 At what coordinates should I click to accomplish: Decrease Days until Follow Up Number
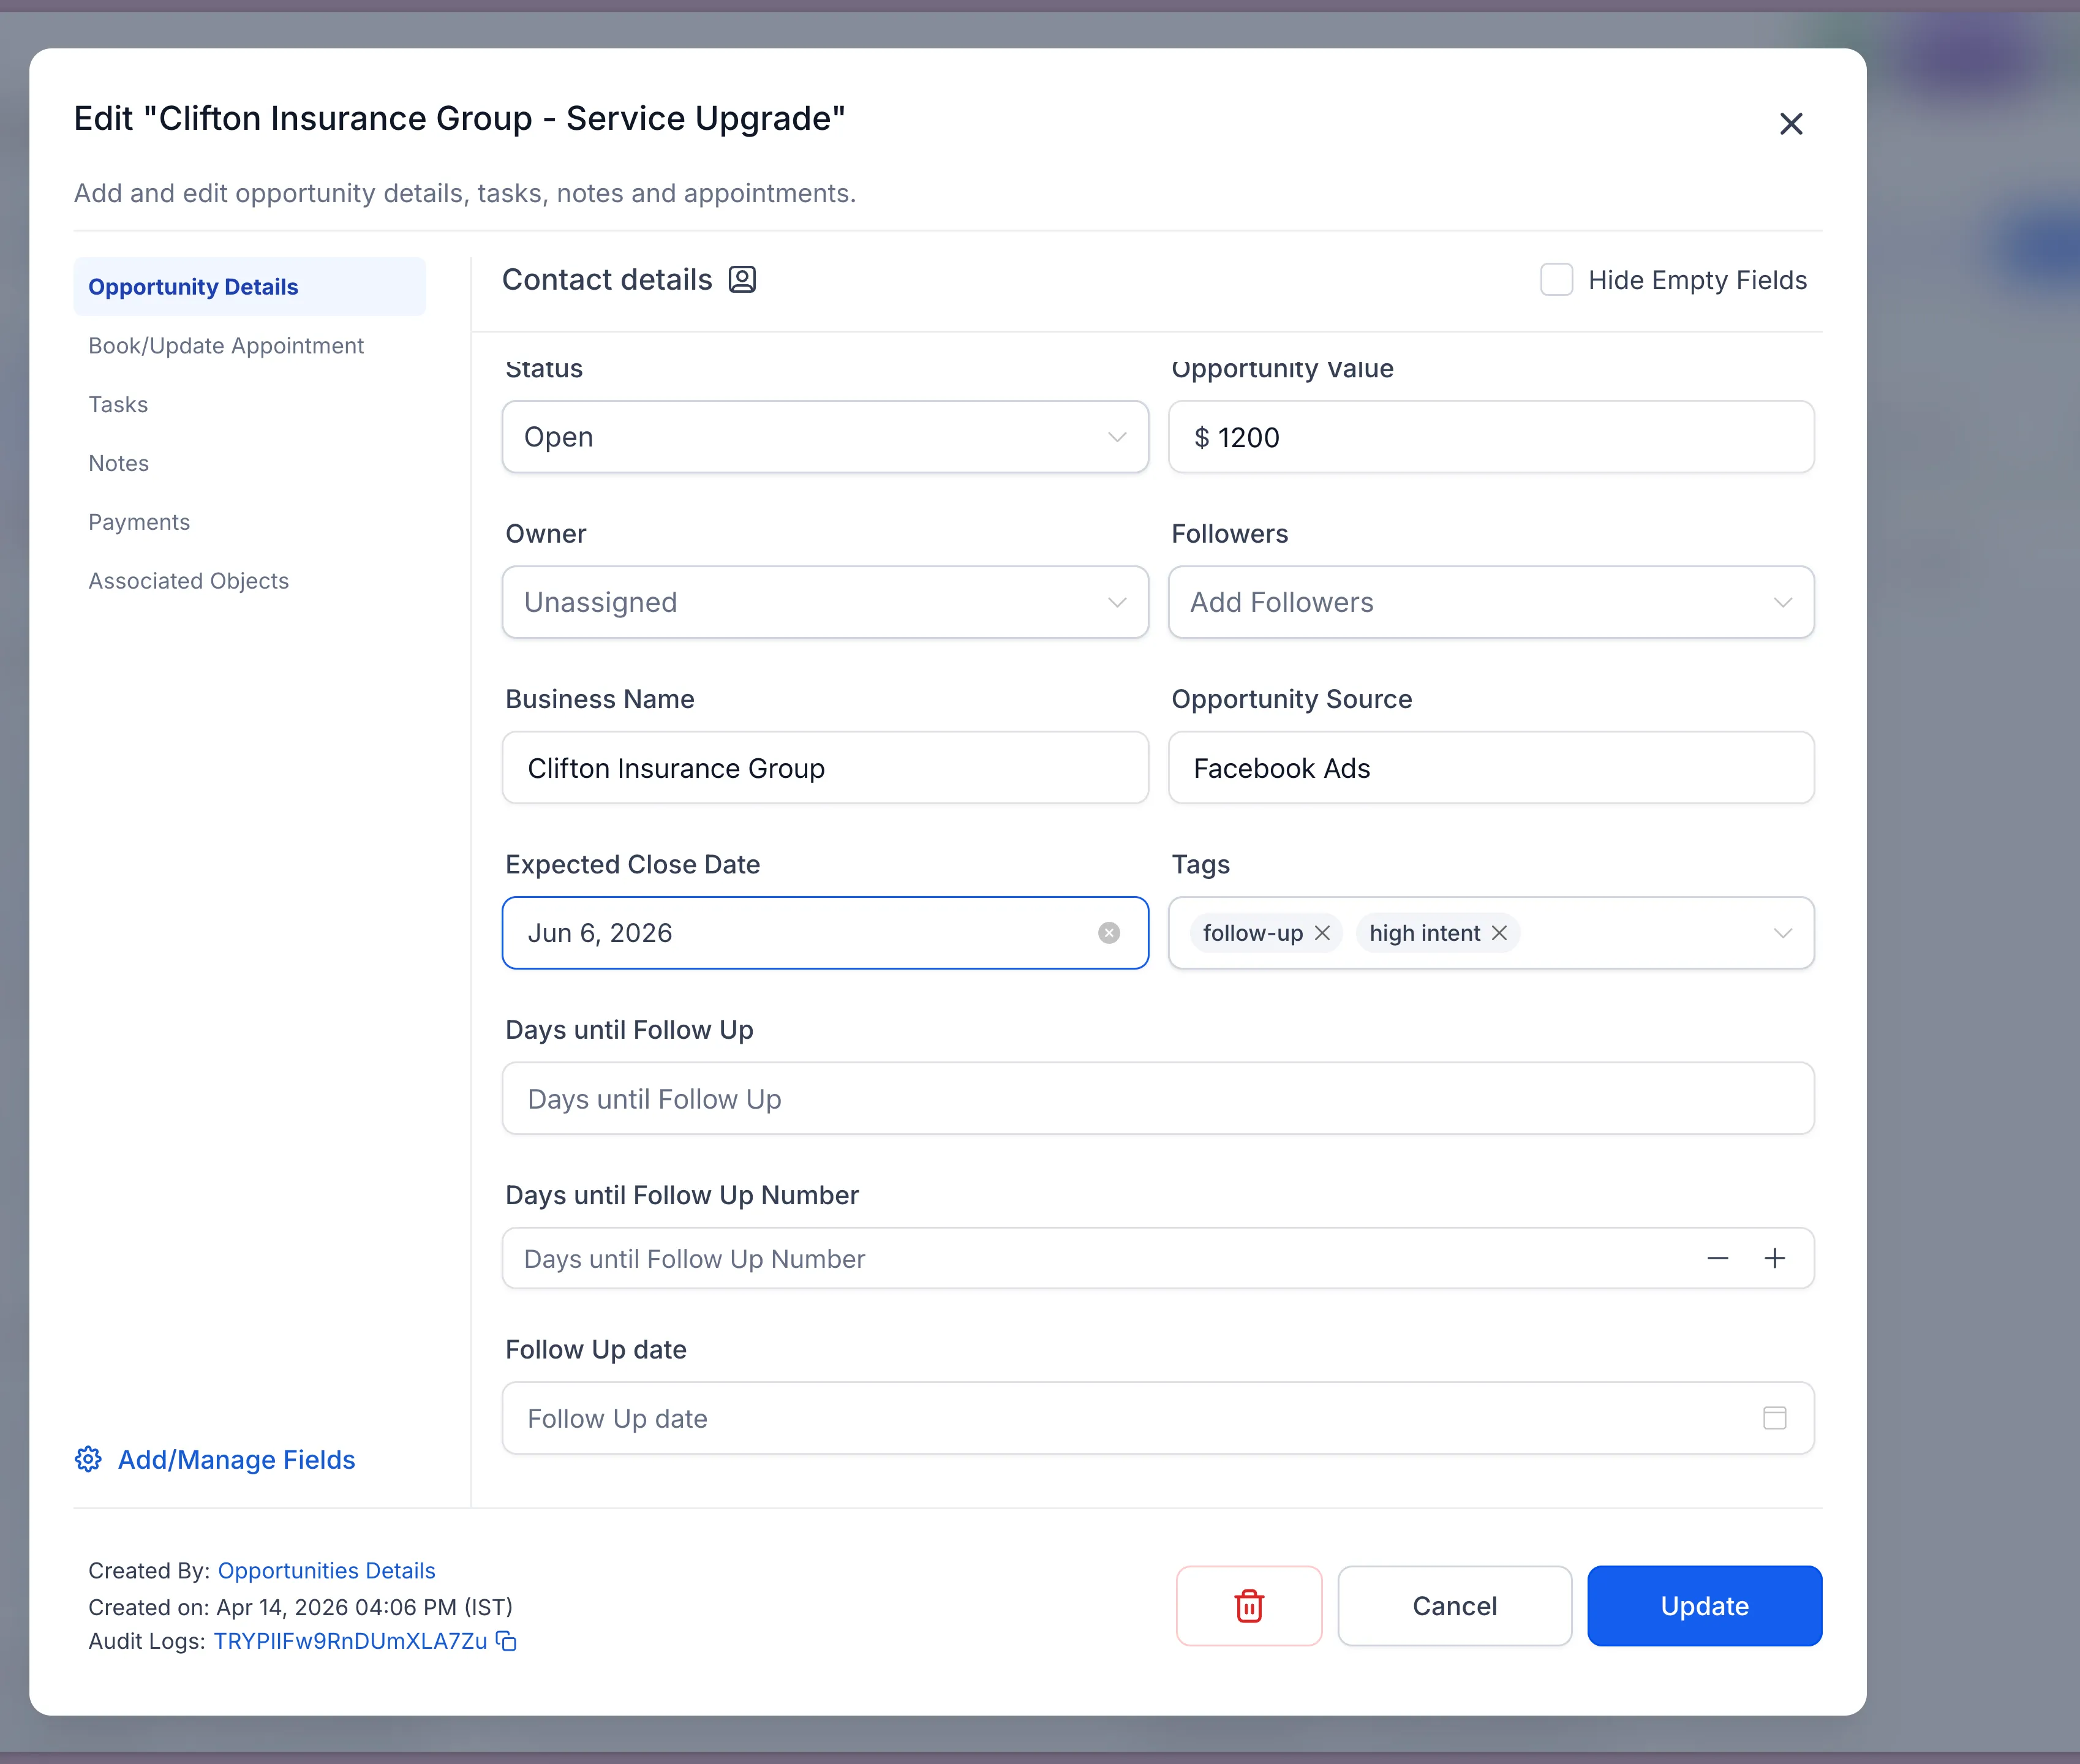(x=1717, y=1259)
